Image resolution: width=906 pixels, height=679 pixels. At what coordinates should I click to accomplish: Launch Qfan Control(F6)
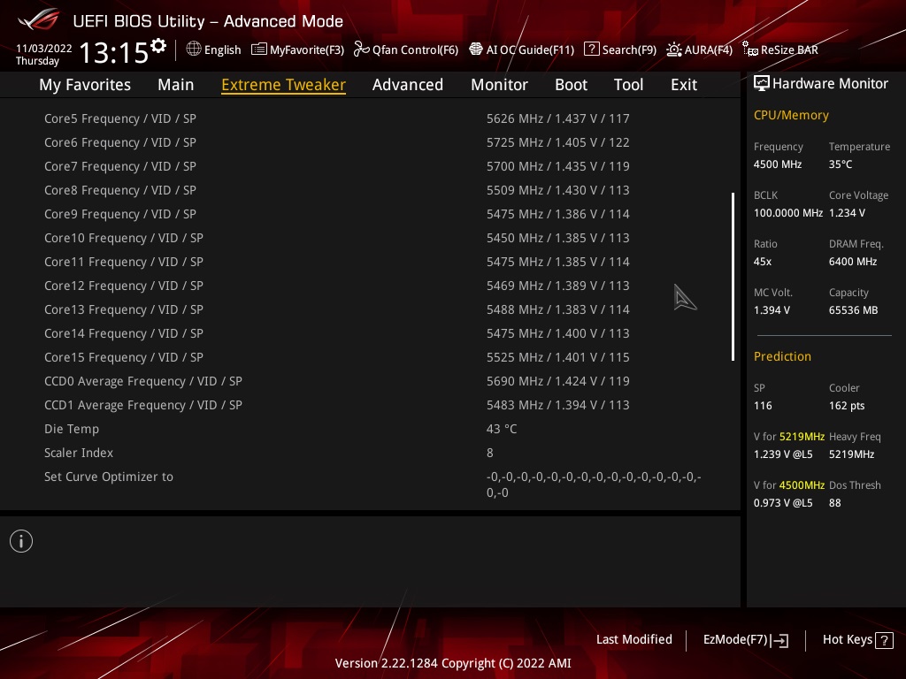coord(416,50)
